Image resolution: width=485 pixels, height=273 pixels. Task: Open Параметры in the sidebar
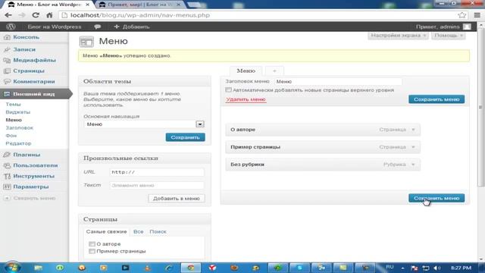30,187
